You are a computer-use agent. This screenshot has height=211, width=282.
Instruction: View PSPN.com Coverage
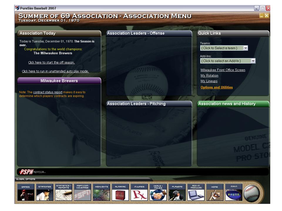point(83,193)
